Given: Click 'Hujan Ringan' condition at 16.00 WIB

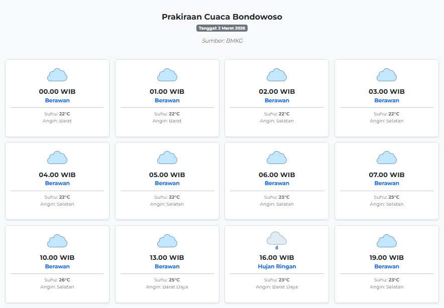Looking at the screenshot, I should pos(277,266).
